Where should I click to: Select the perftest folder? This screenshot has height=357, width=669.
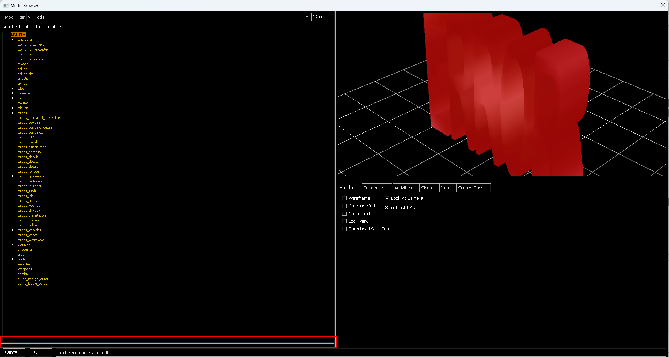[24, 103]
